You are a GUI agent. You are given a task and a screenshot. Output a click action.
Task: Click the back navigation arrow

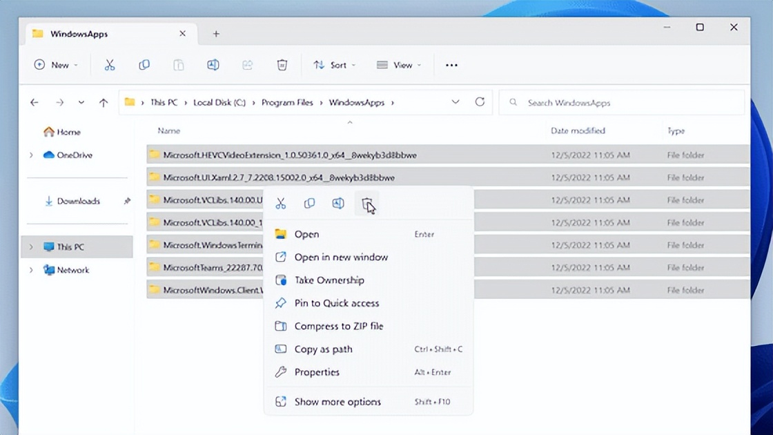click(34, 101)
